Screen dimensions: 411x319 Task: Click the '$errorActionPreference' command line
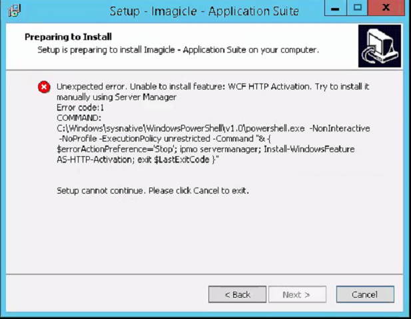tap(205, 148)
